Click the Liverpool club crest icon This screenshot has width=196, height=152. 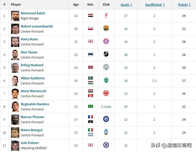[x=106, y=16]
